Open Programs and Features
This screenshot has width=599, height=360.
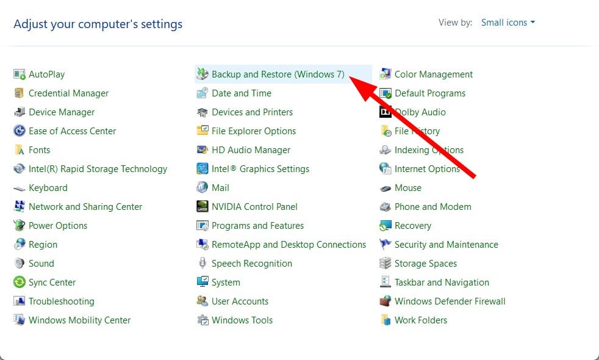257,226
